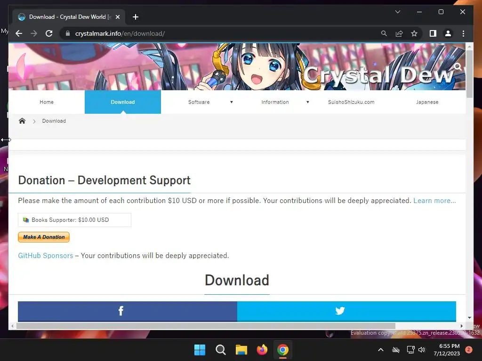Open the Home navigation item
This screenshot has width=482, height=361.
(x=47, y=102)
